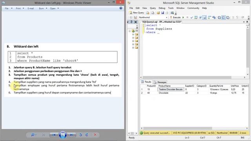Close the Object Explorer panel
The image size is (251, 141).
tap(136, 22)
